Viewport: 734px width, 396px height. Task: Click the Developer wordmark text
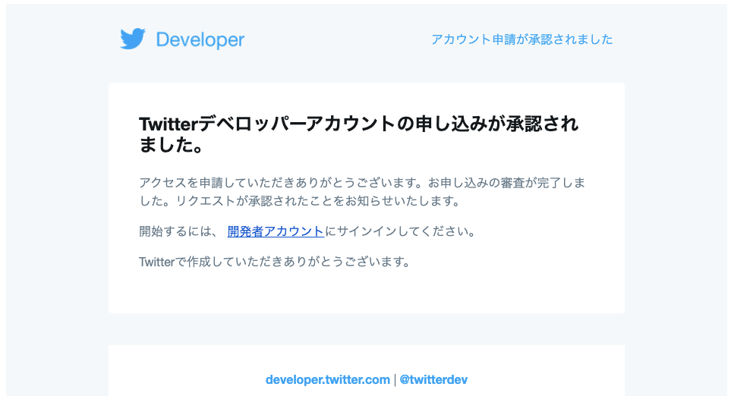[200, 39]
